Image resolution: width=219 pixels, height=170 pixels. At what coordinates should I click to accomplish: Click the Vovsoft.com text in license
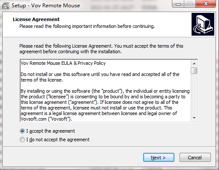pyautogui.click(x=34, y=119)
